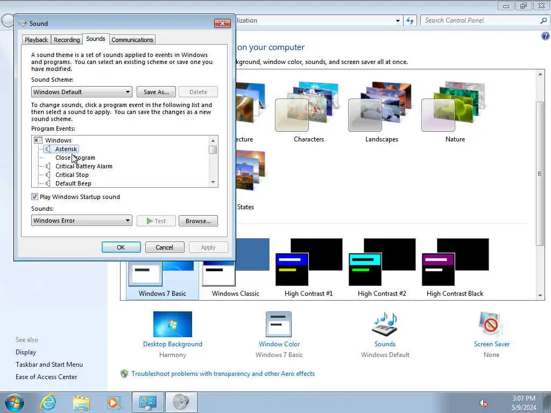
Task: Select the High Contrast Black theme
Action: [455, 268]
